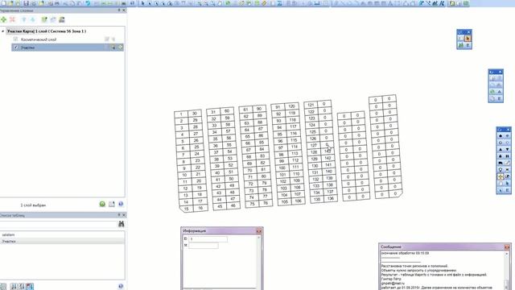
Task: Click the last green icon in top toolbar
Action: click(466, 3)
